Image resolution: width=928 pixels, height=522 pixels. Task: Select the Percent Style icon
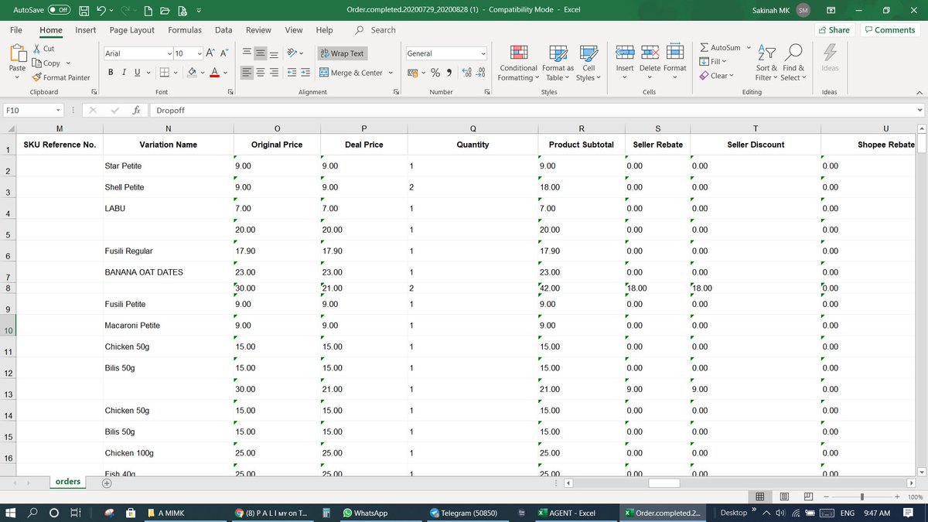tap(435, 72)
